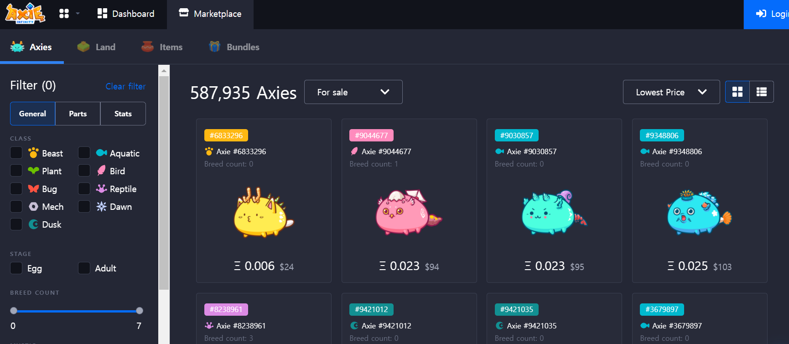Enable the Adult stage checkbox
Image resolution: width=789 pixels, height=344 pixels.
[x=84, y=268]
